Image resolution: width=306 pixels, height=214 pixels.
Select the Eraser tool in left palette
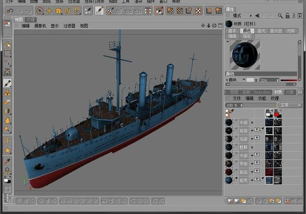click(8, 102)
